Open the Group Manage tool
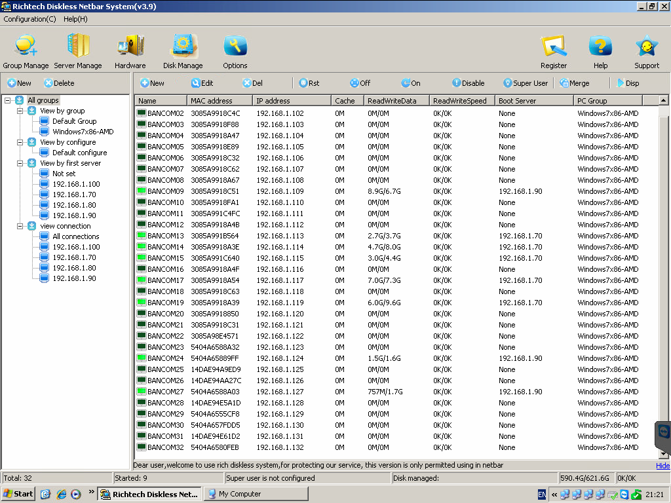Image resolution: width=671 pixels, height=503 pixels. click(26, 52)
